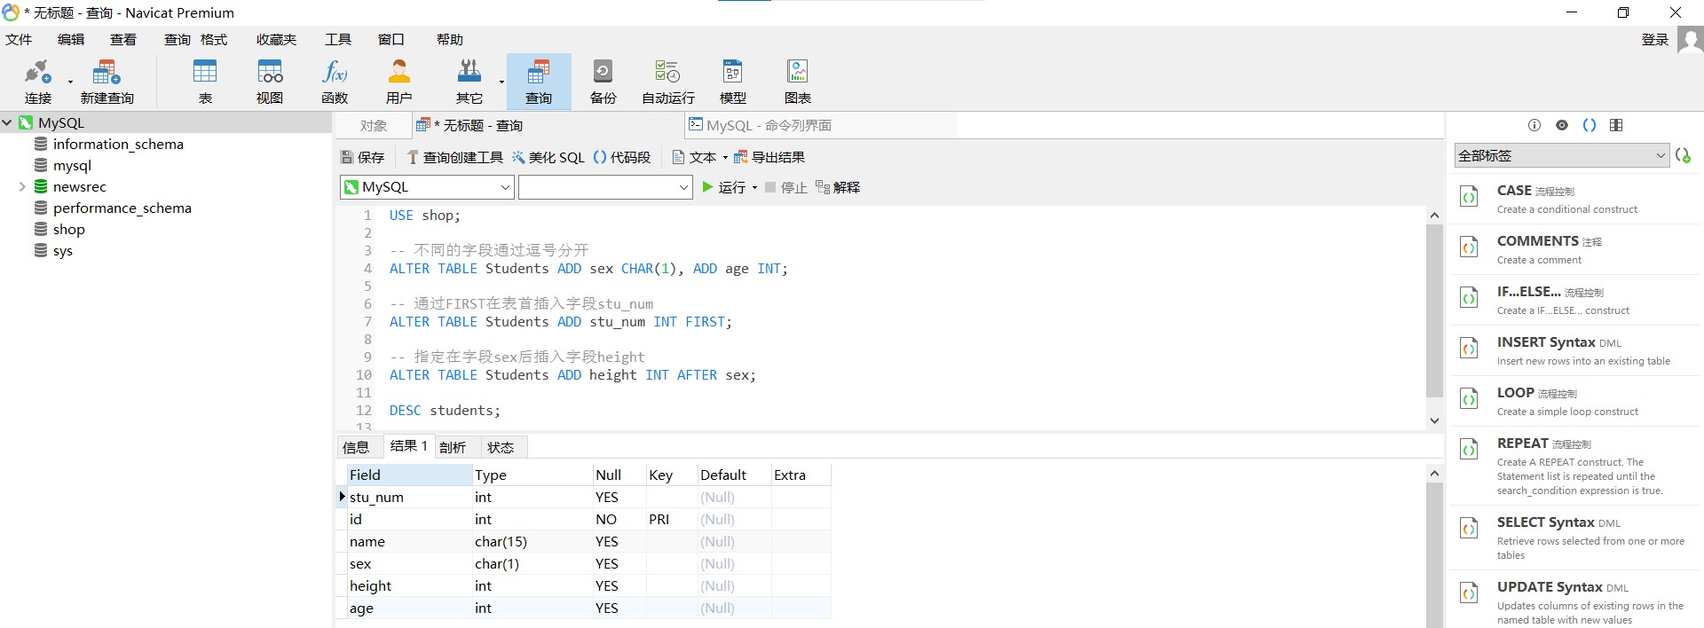The image size is (1704, 628).
Task: Open the Others (其它) toolbar dropdown arrow
Action: coord(501,82)
